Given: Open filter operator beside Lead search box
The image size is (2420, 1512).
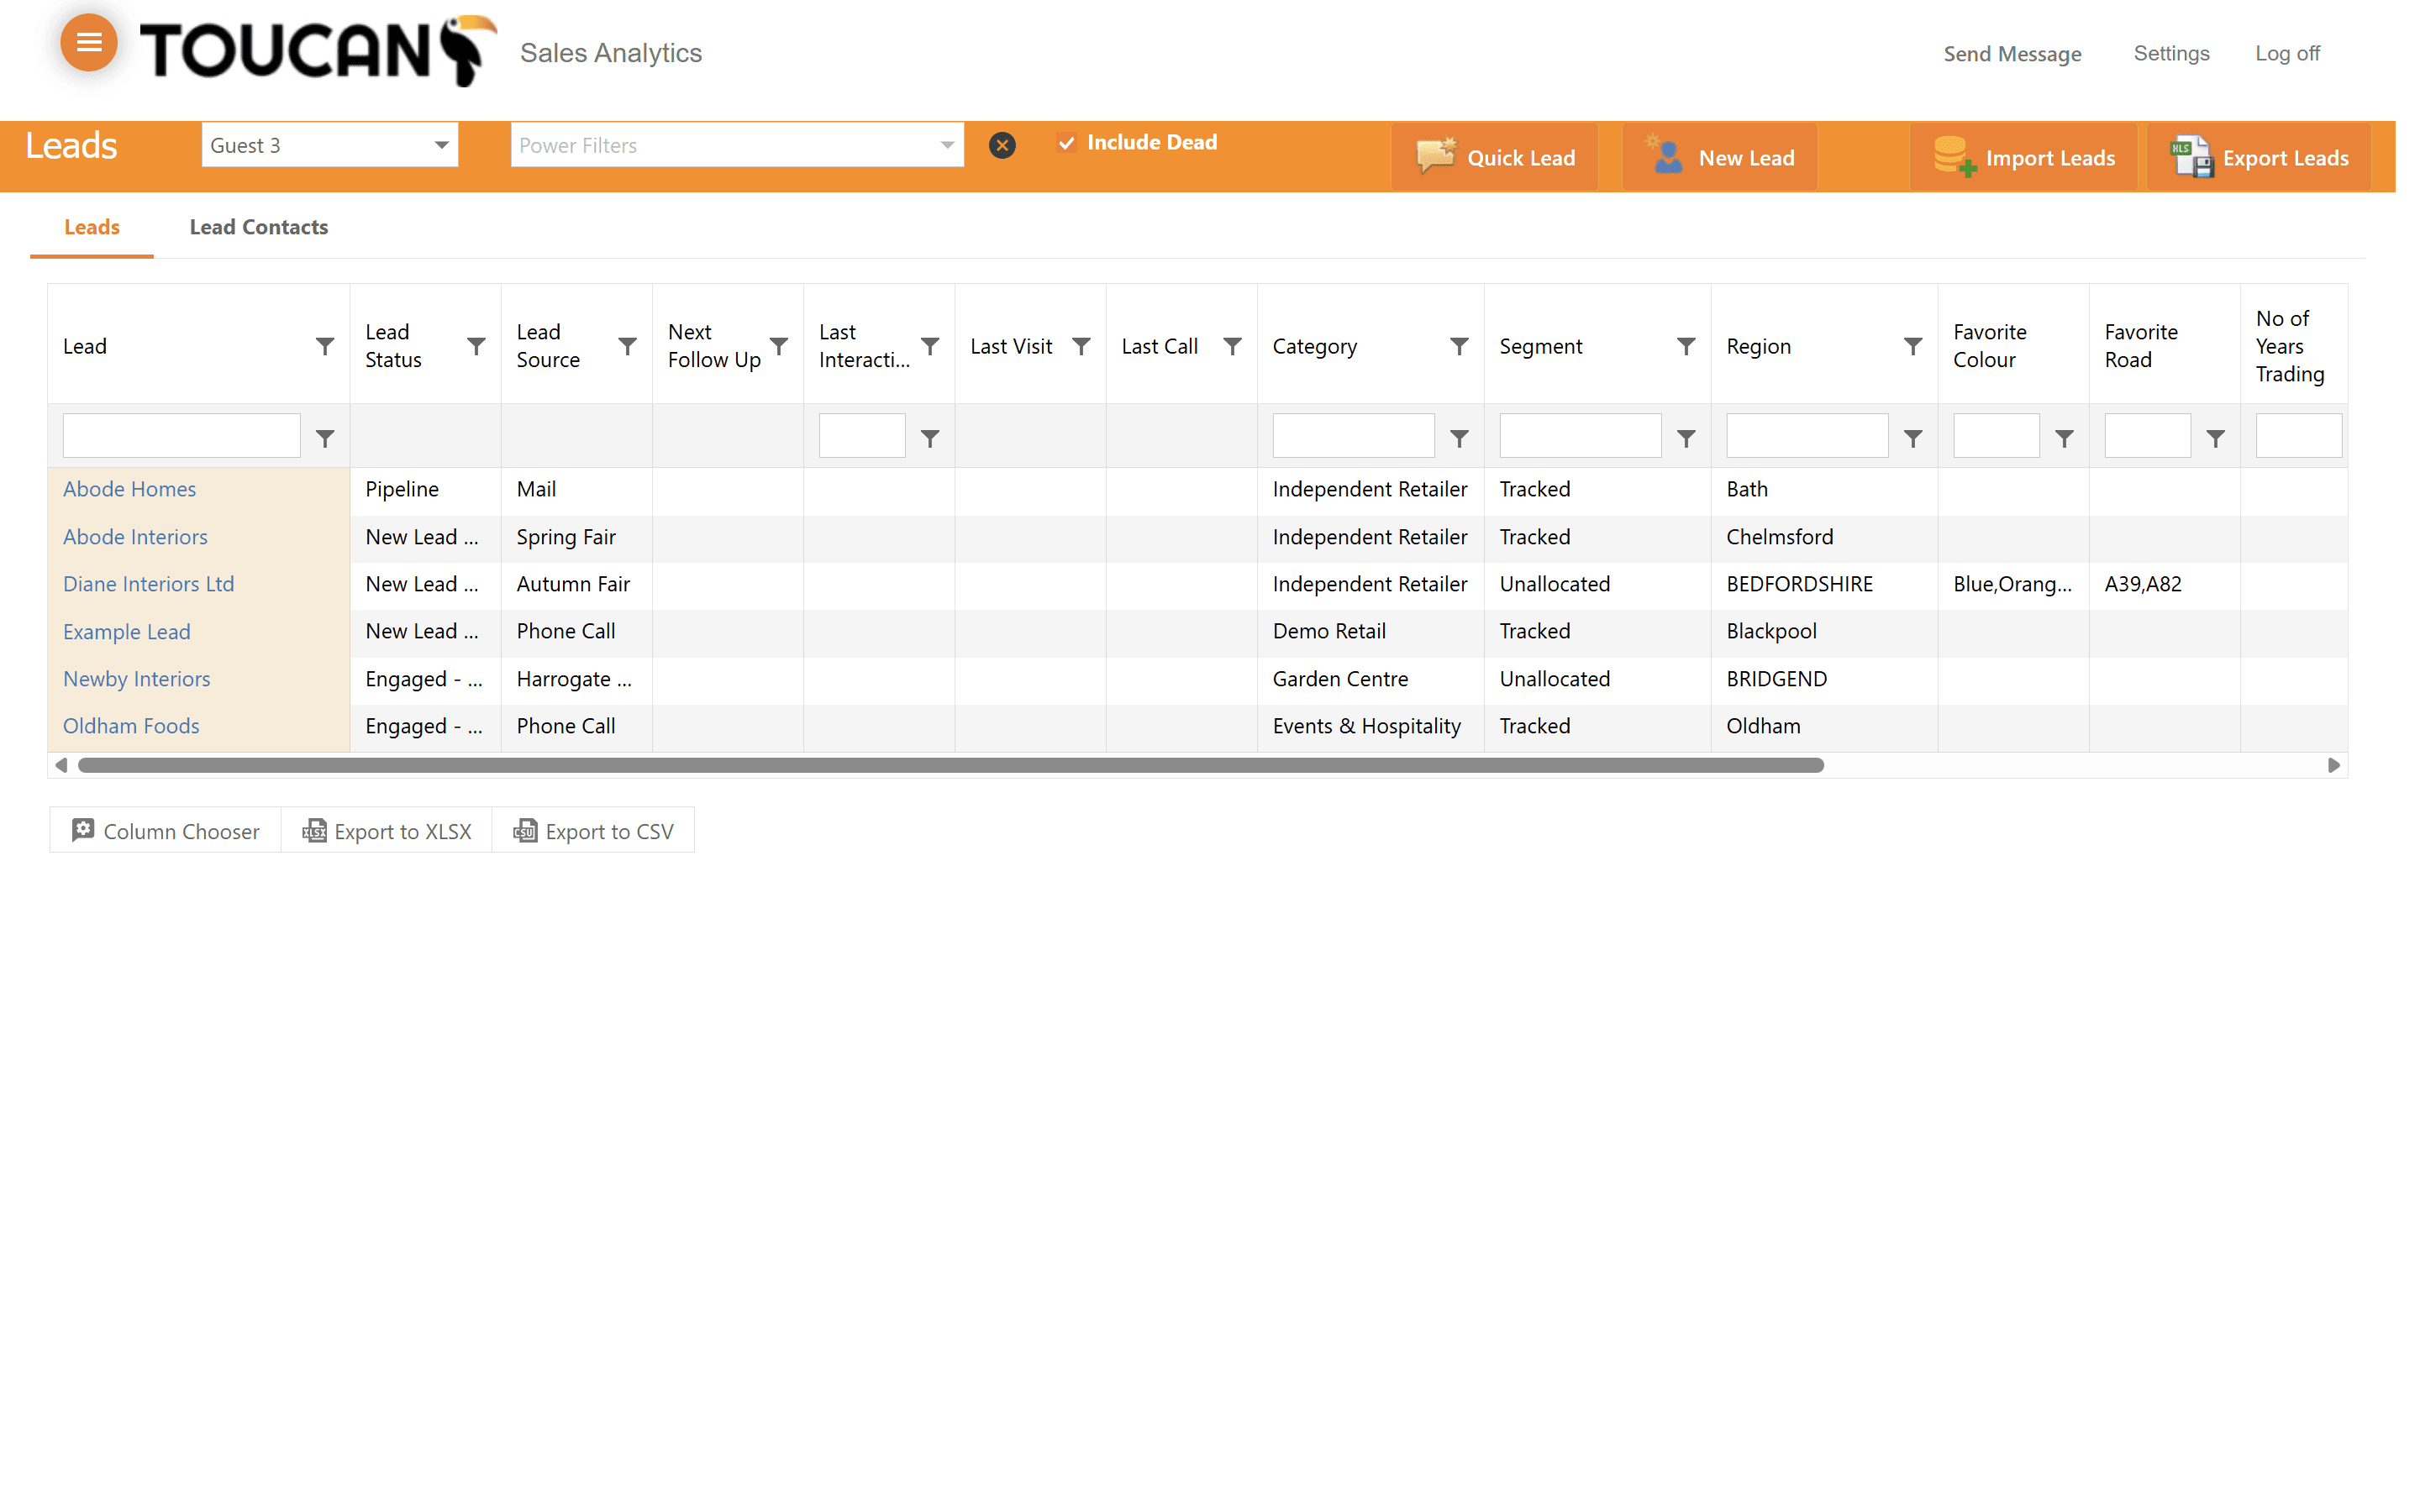Looking at the screenshot, I should [x=325, y=438].
